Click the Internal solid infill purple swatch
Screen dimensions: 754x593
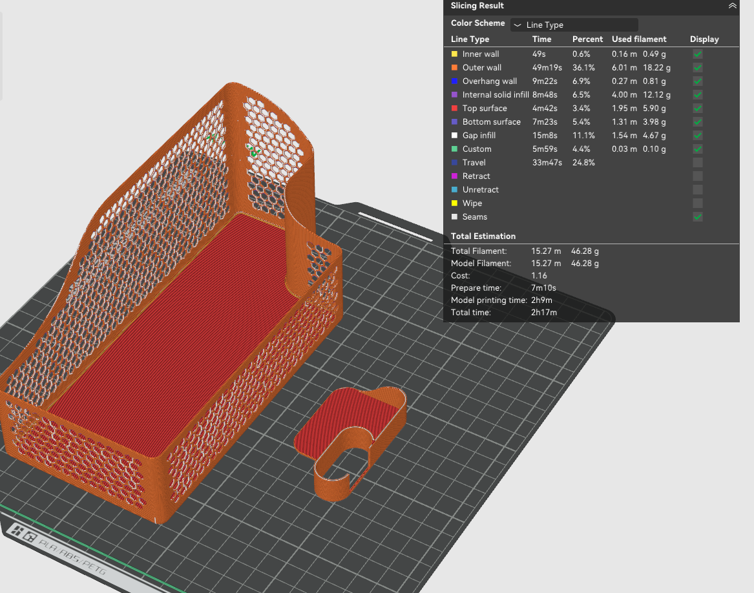pos(454,95)
